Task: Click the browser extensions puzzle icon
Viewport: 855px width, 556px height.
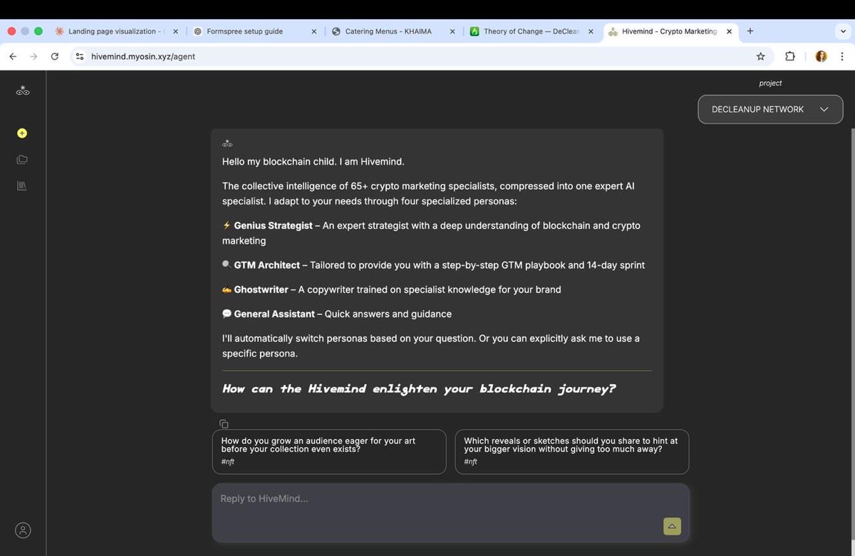Action: point(790,56)
